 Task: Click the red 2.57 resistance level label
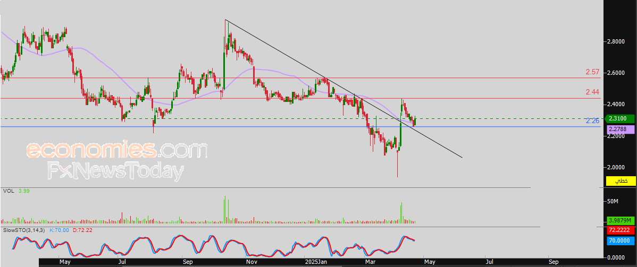click(x=593, y=72)
